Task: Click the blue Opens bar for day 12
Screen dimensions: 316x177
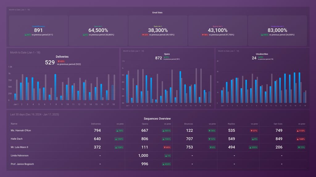Action: pos(180,87)
